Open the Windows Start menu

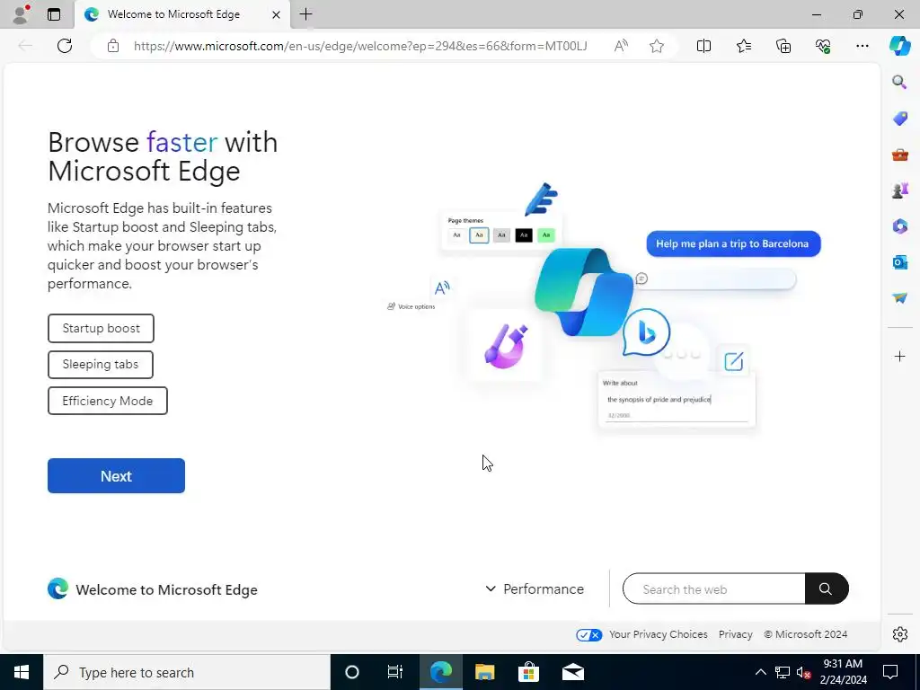(x=22, y=672)
